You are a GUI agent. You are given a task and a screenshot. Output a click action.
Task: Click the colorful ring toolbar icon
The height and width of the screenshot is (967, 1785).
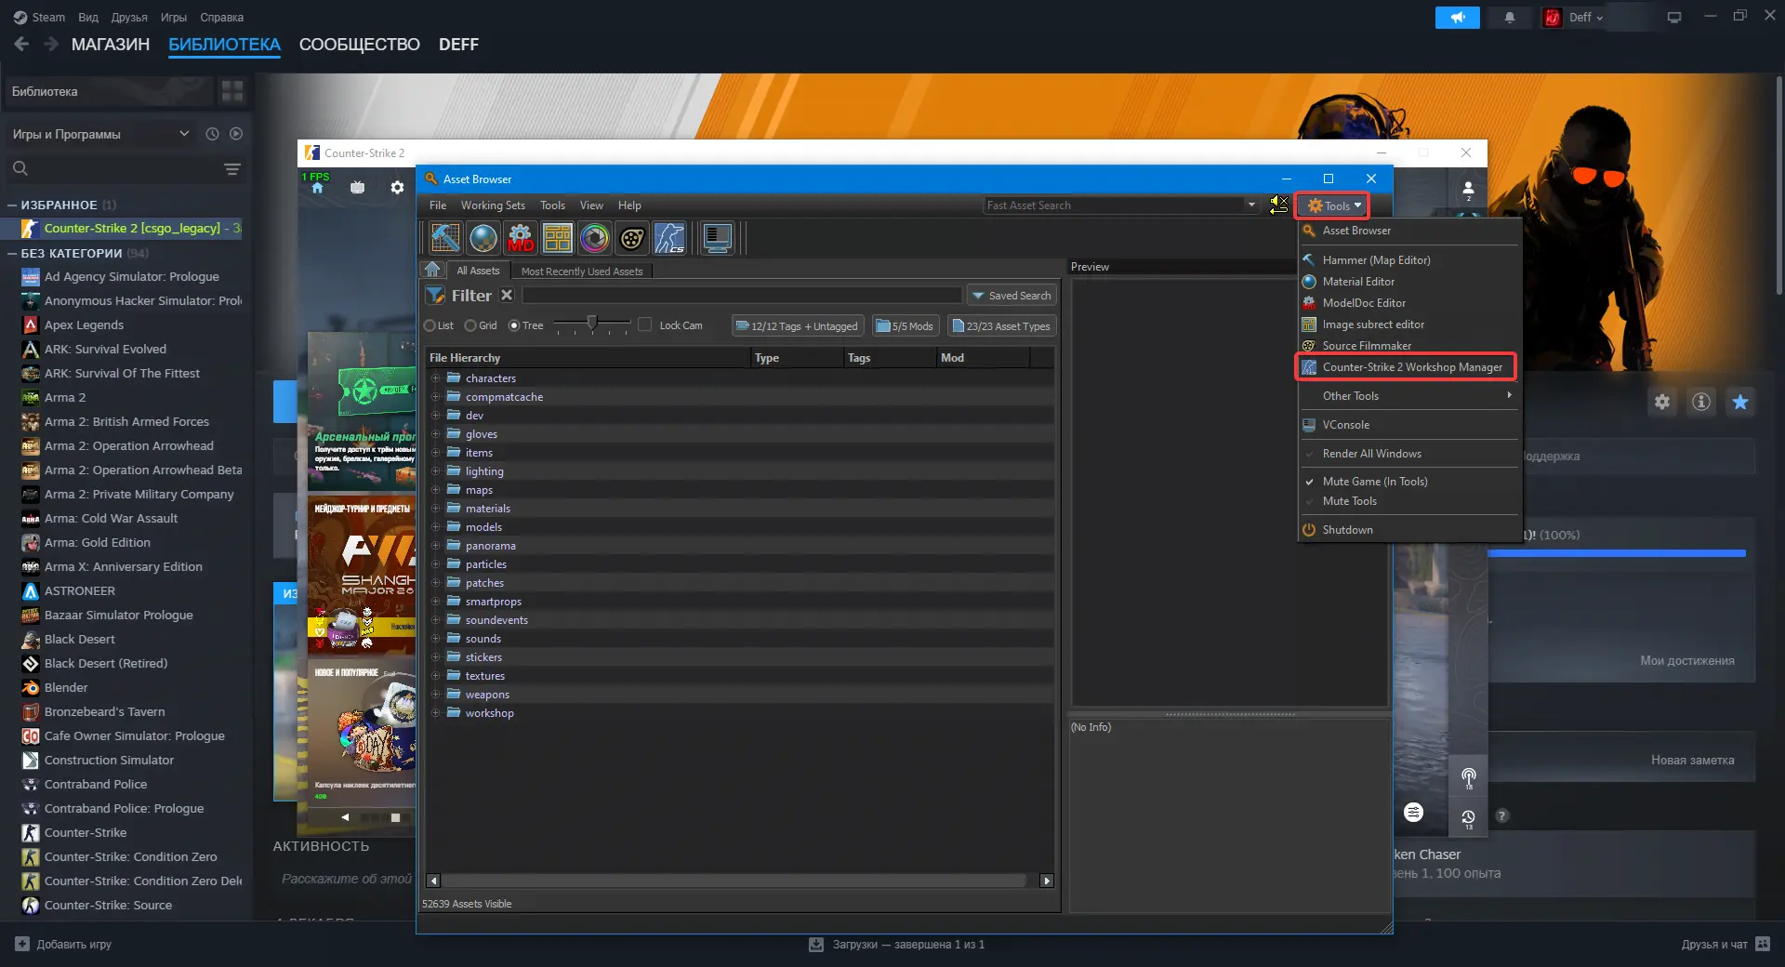pos(595,238)
